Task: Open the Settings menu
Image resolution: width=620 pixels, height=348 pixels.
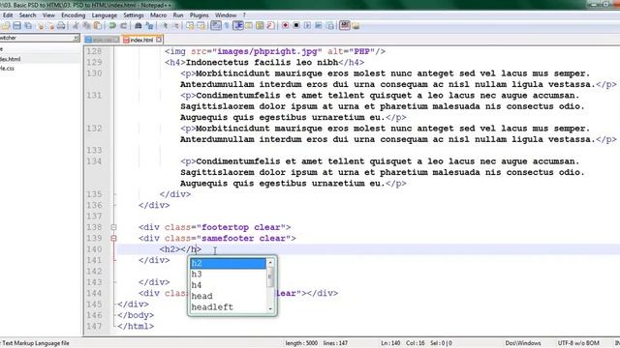Action: coord(134,15)
